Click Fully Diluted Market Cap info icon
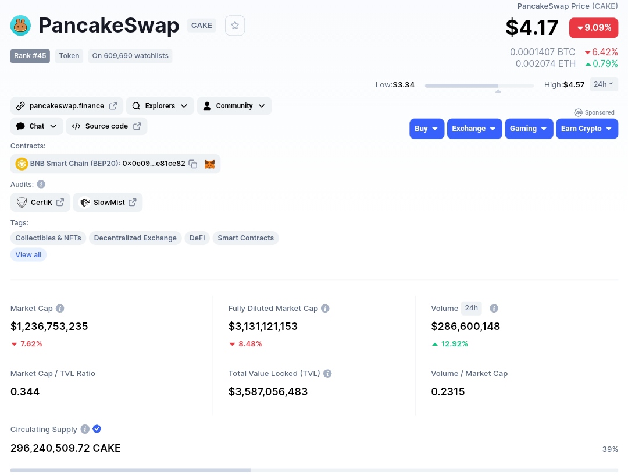 pos(325,309)
